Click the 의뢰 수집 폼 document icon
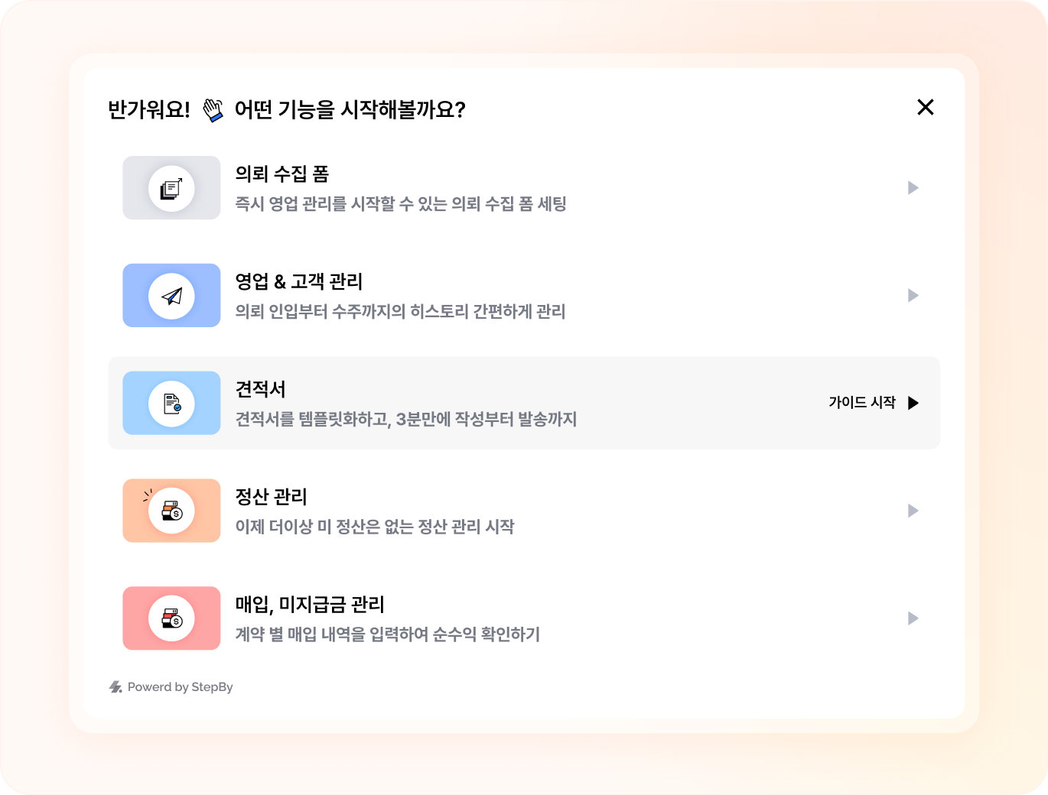 tap(171, 188)
